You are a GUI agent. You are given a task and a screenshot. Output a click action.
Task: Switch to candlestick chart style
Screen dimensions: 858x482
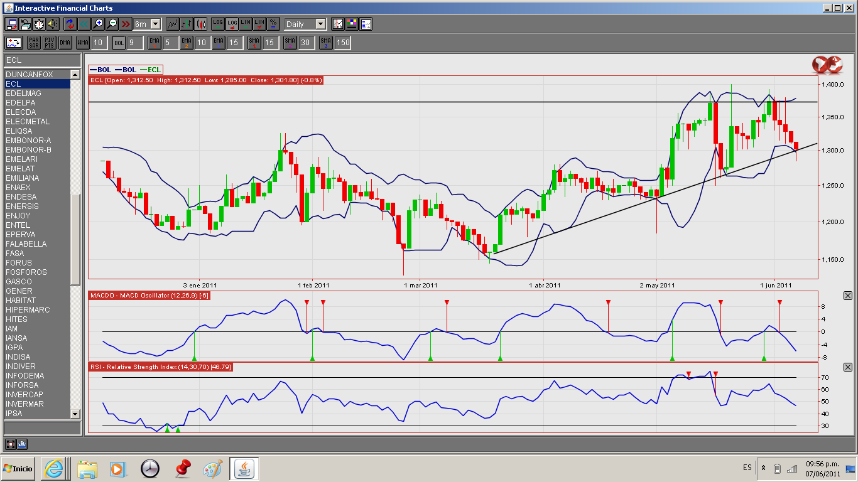tap(201, 24)
